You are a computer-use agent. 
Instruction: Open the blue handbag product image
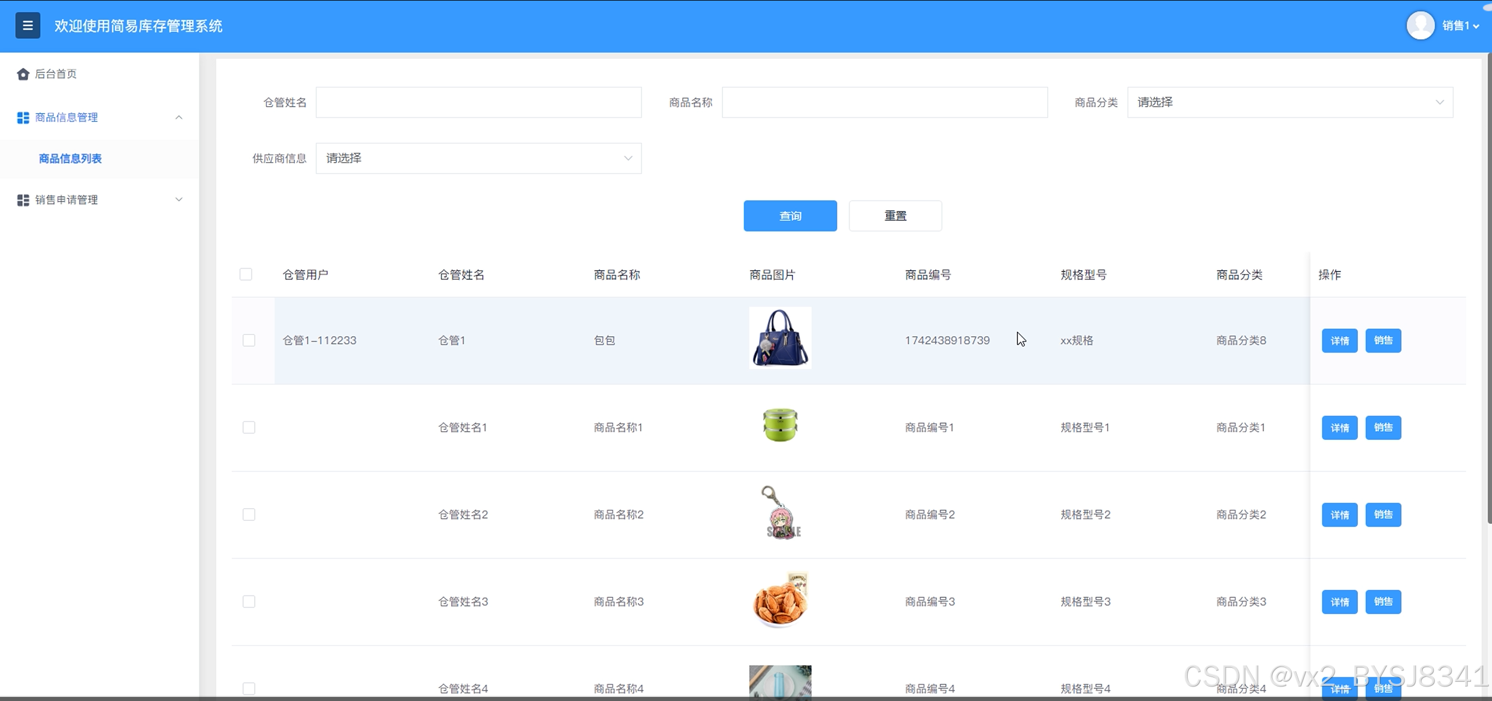(x=780, y=338)
